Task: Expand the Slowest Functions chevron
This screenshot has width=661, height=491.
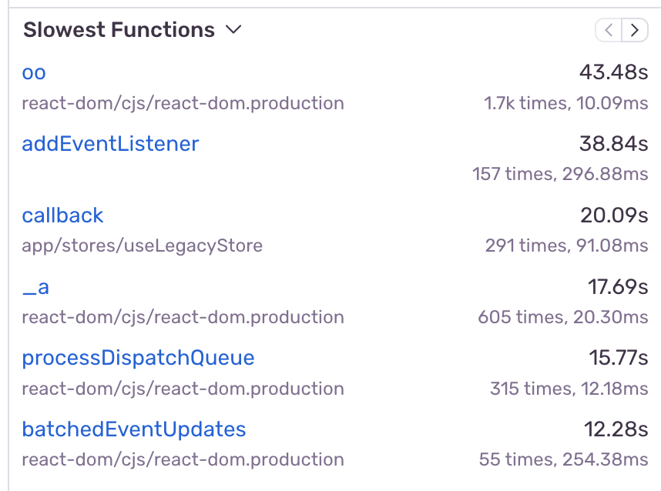Action: coord(233,30)
